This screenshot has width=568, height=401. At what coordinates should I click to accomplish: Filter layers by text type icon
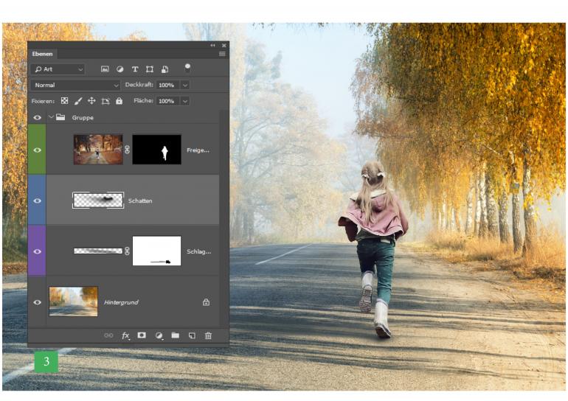pos(135,69)
